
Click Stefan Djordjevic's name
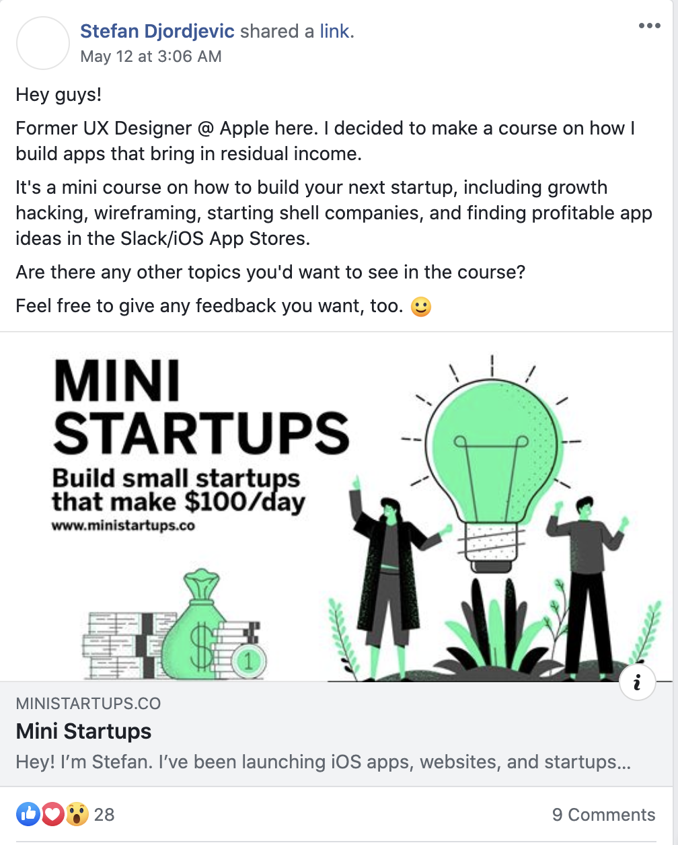(x=156, y=30)
